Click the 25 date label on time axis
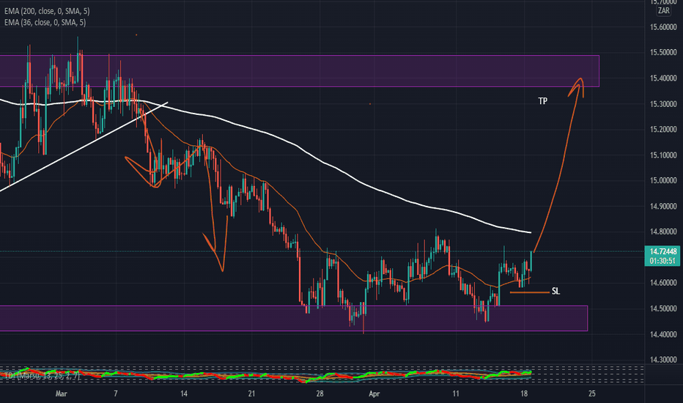This screenshot has width=683, height=403. pyautogui.click(x=591, y=393)
